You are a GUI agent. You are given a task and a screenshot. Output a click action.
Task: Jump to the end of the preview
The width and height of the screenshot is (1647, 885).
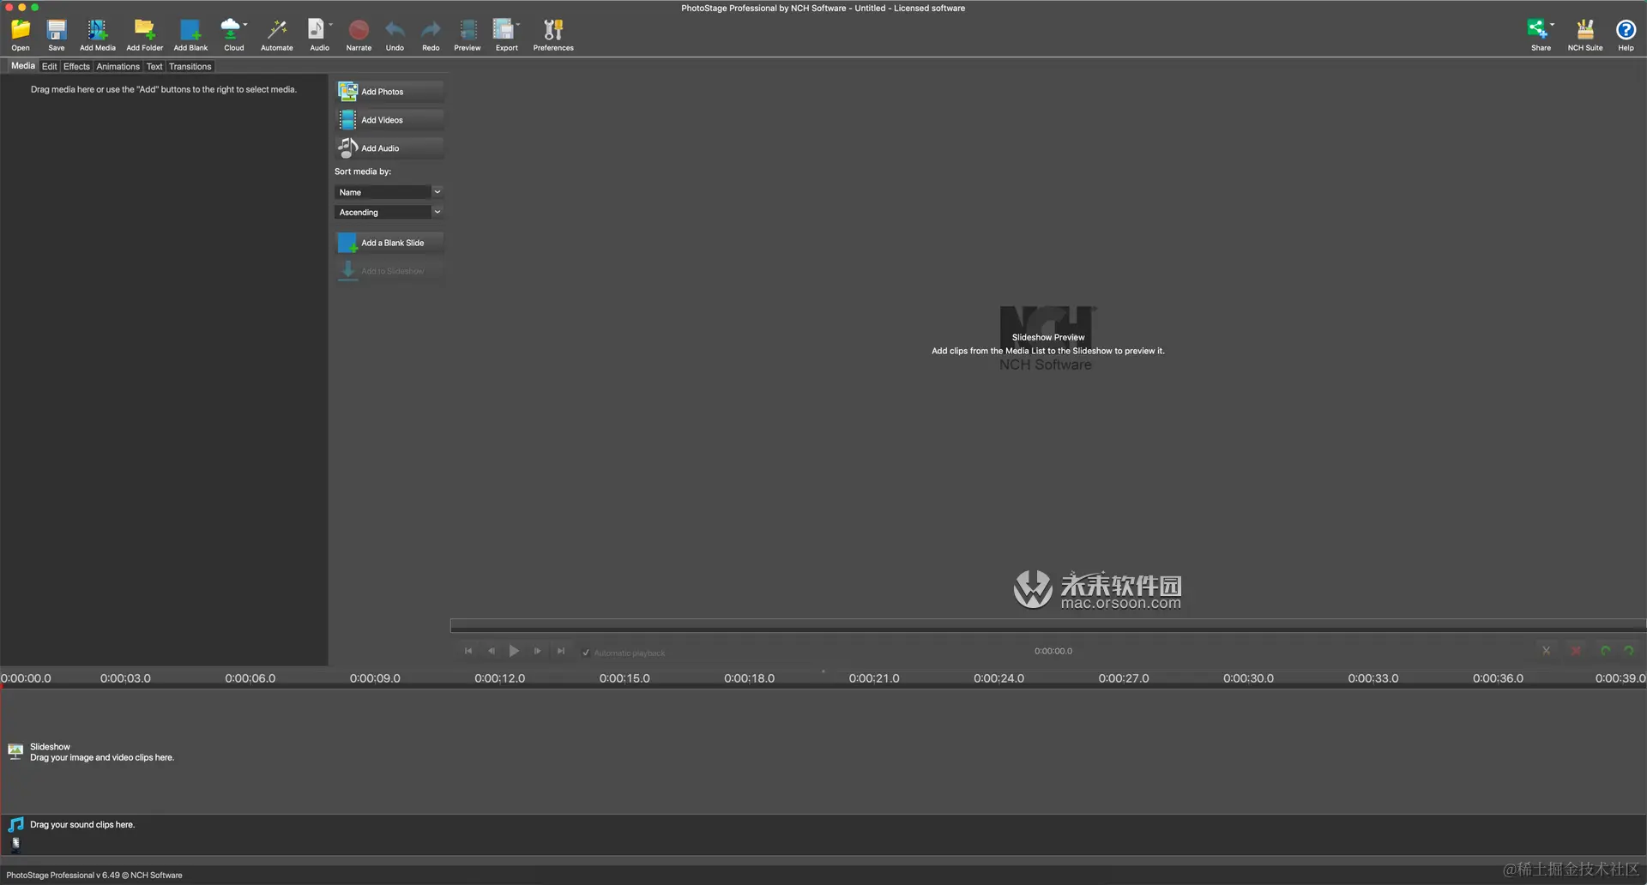click(561, 651)
